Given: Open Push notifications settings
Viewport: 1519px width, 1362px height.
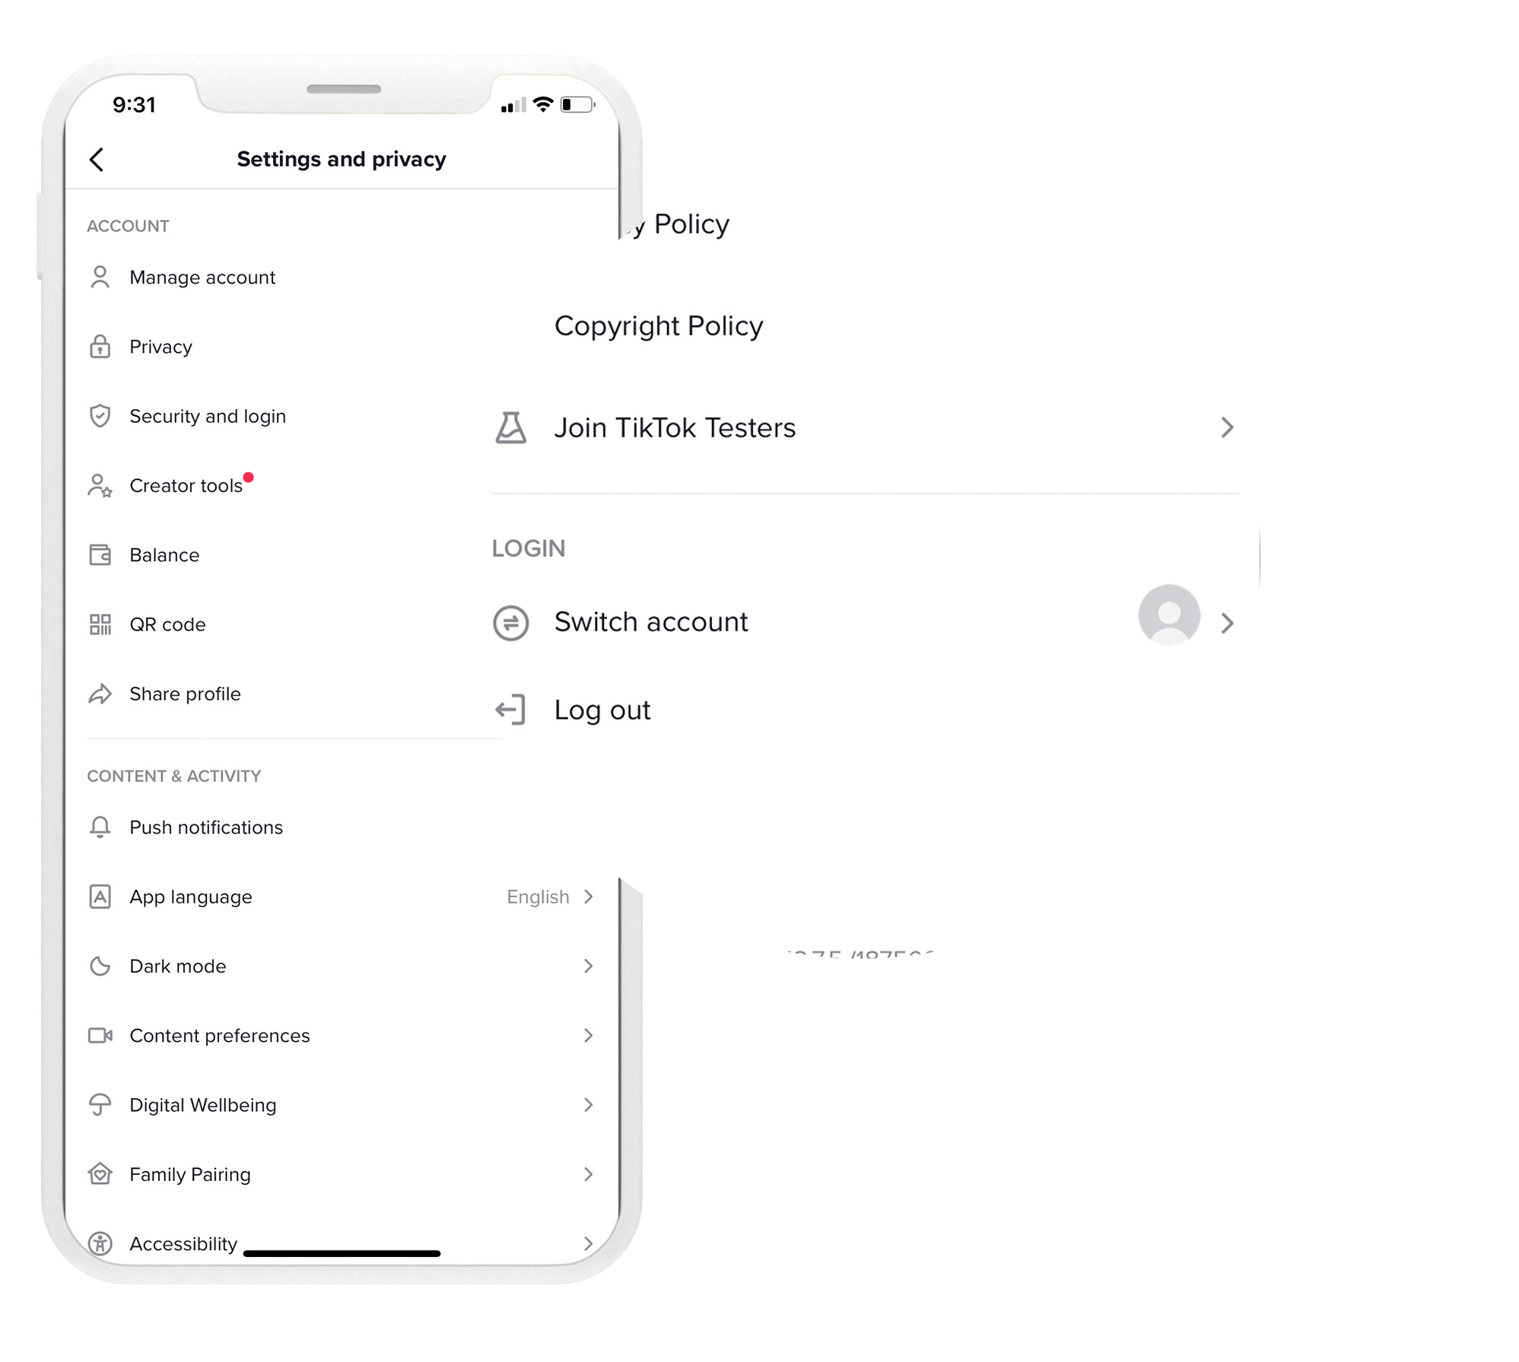Looking at the screenshot, I should click(205, 827).
